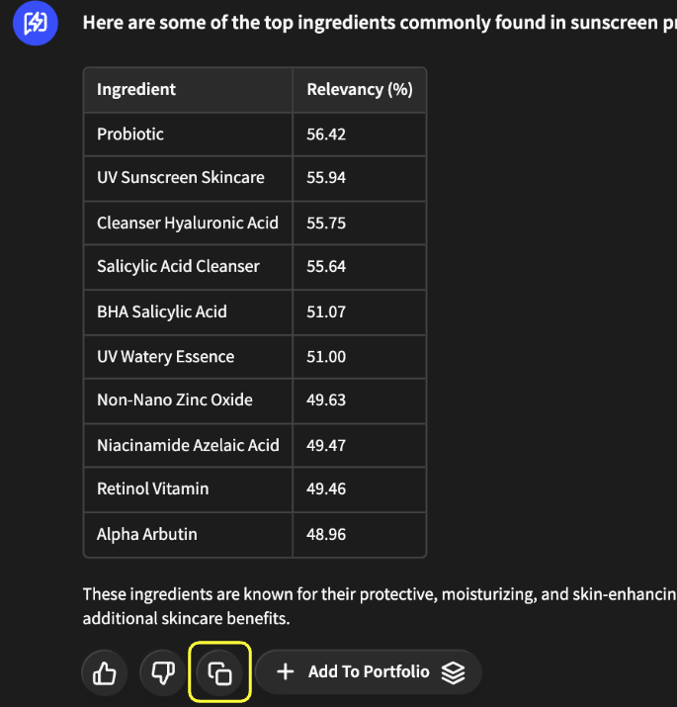Screen dimensions: 677x707
Task: Select the Alpha Arbutin cell
Action: [x=147, y=535]
